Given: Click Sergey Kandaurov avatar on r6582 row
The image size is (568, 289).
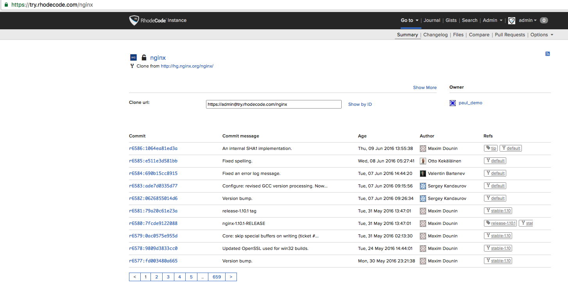Looking at the screenshot, I should click(423, 198).
